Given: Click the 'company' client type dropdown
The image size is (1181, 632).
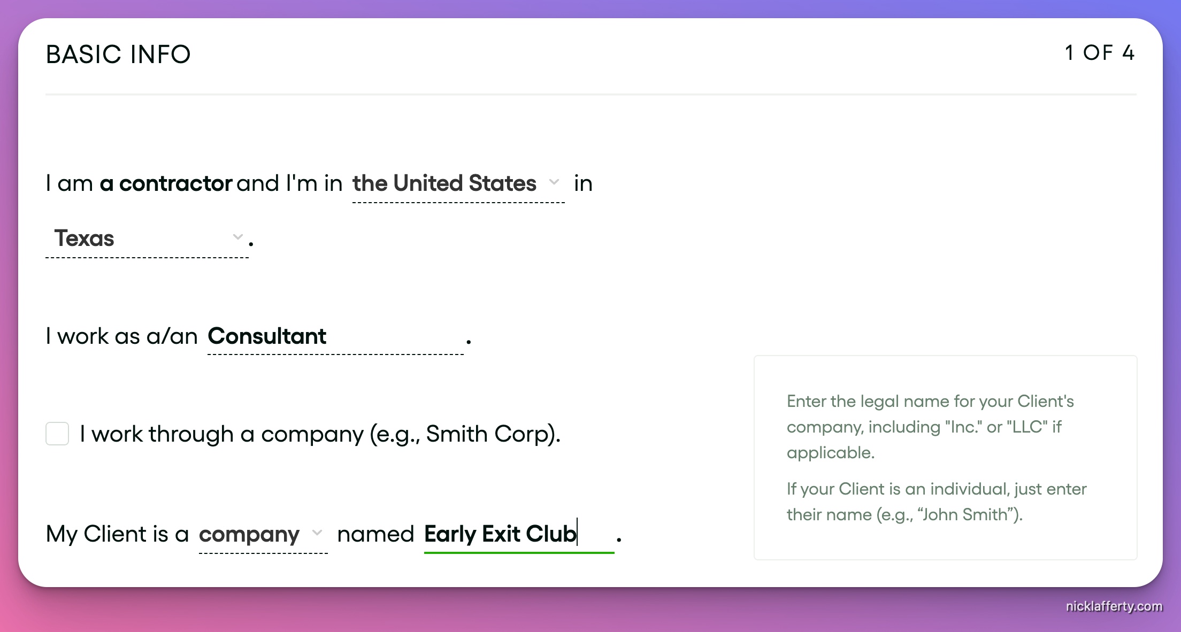Looking at the screenshot, I should 258,534.
